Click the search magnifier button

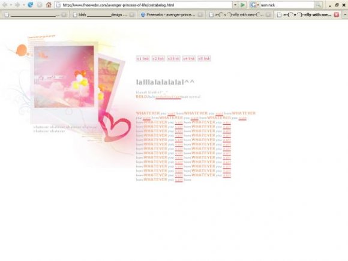tap(319, 5)
